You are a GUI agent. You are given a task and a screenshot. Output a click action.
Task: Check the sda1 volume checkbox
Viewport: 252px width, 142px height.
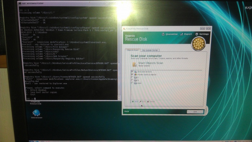(x=132, y=83)
